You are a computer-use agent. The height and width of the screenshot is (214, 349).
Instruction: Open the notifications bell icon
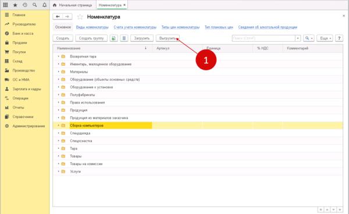[x=44, y=5]
